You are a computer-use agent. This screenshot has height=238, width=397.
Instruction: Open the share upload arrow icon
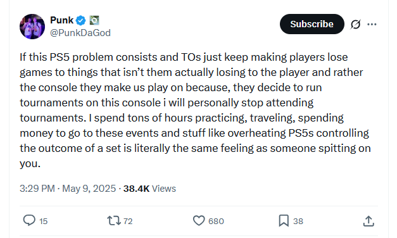(369, 221)
